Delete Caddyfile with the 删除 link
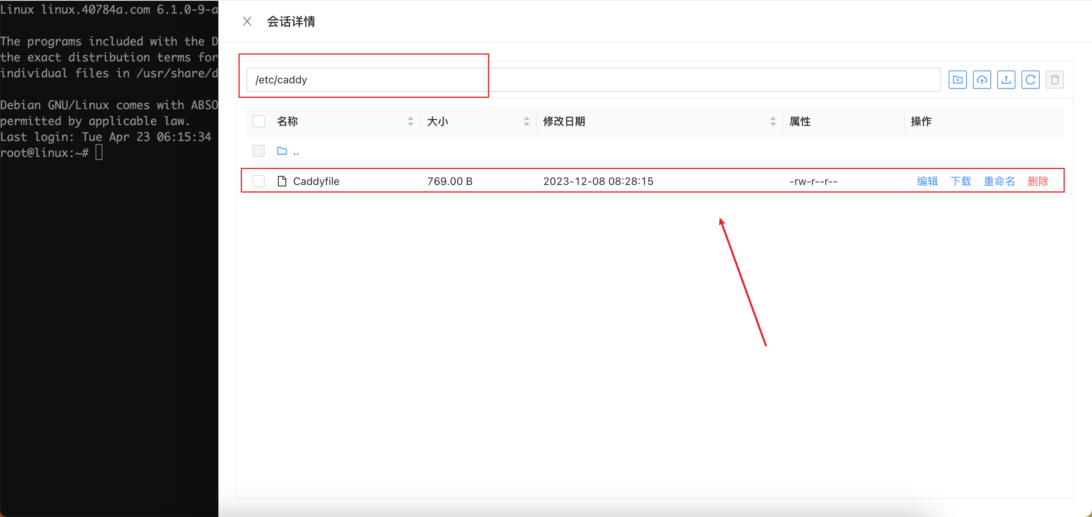Screen dimensions: 1092x517 pyautogui.click(x=1038, y=181)
